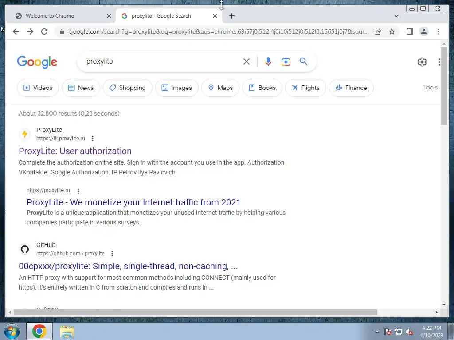Viewport: 454px width, 340px height.
Task: Open the 00cpxxx/proxylite GitHub result
Action: 128,266
